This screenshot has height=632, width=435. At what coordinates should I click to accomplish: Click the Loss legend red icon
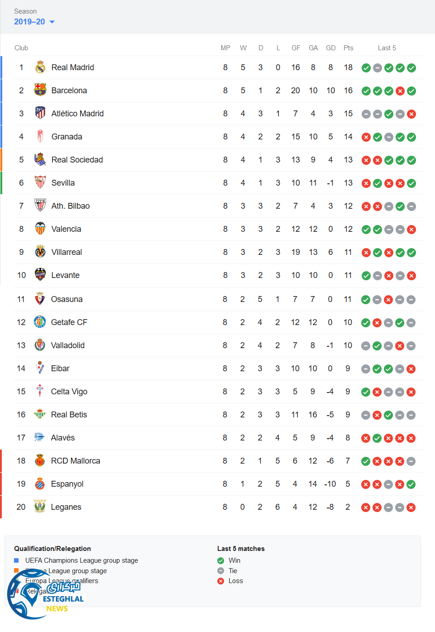click(220, 581)
